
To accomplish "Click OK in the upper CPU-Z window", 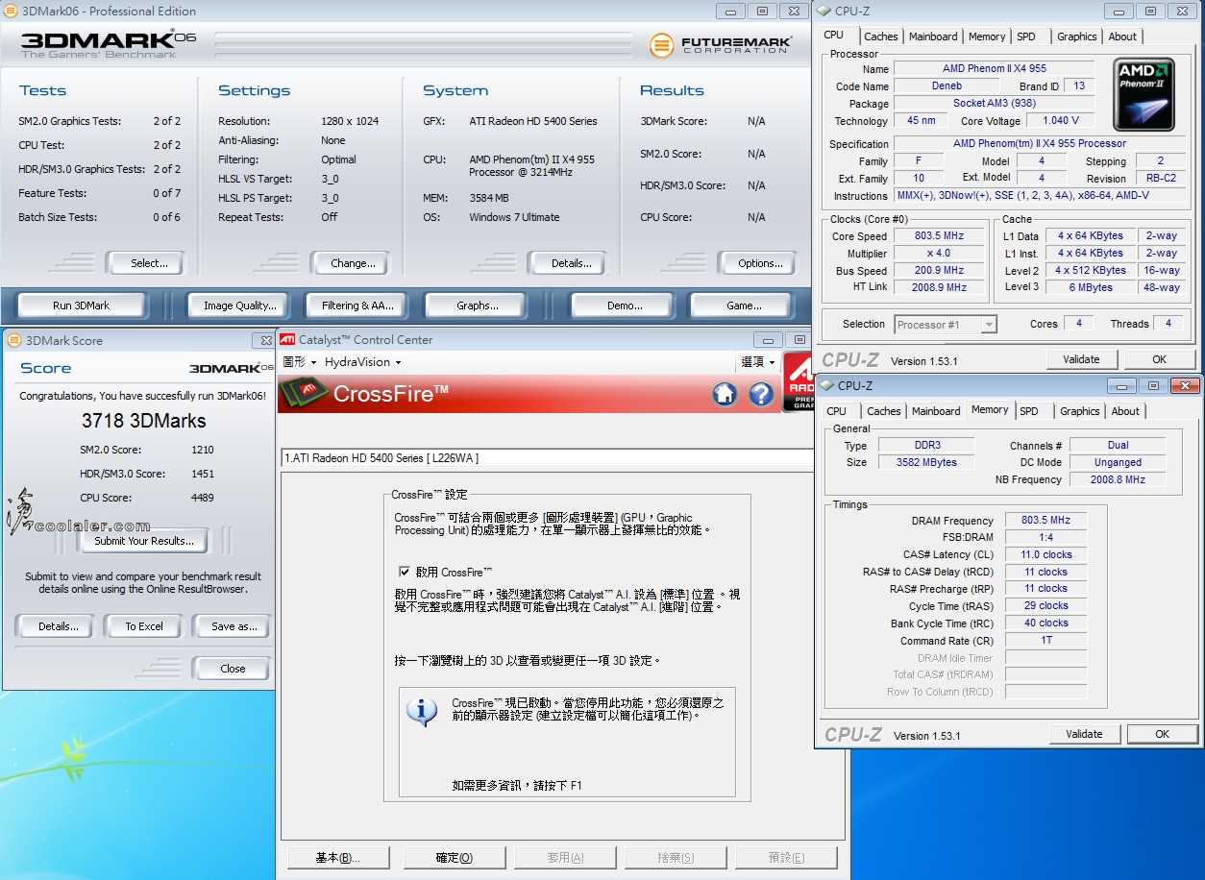I will [x=1159, y=359].
